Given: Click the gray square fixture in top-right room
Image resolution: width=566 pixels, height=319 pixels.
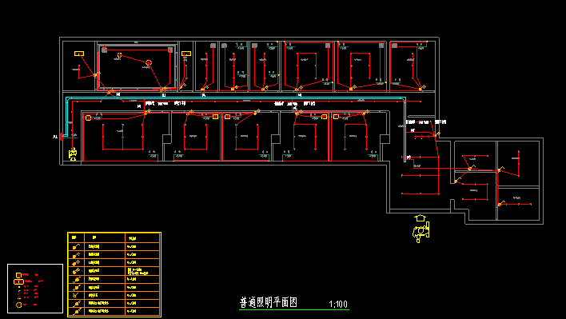Looking at the screenshot, I should (x=395, y=46).
